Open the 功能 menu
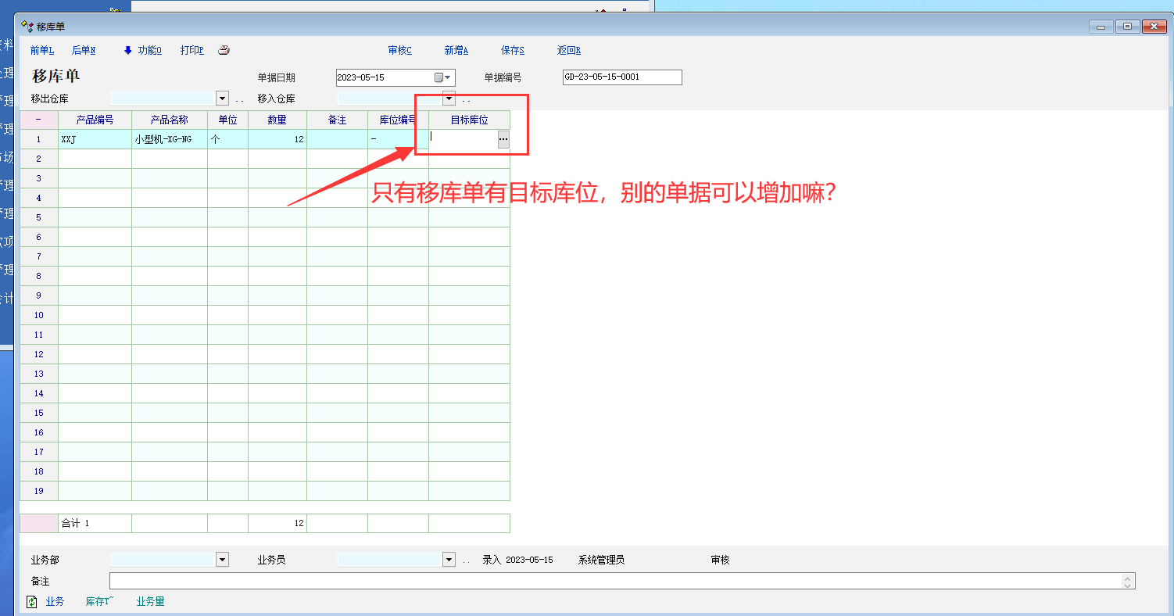 pyautogui.click(x=149, y=50)
